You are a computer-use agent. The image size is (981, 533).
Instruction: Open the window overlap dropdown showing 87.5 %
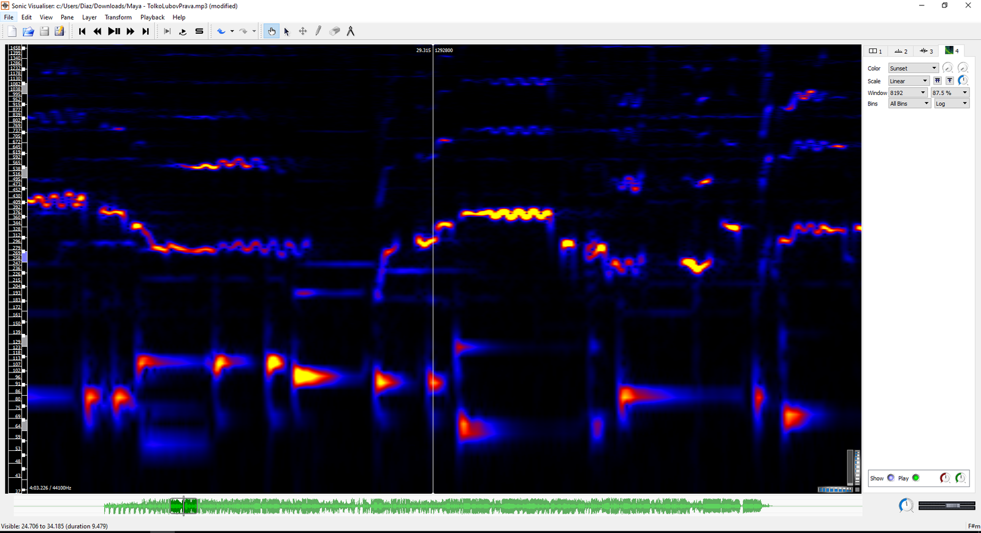(x=950, y=93)
